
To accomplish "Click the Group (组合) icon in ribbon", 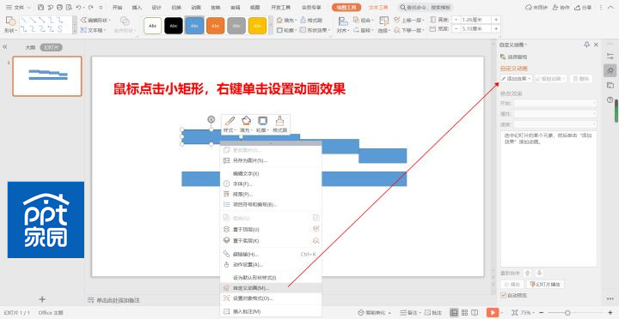I will 356,20.
